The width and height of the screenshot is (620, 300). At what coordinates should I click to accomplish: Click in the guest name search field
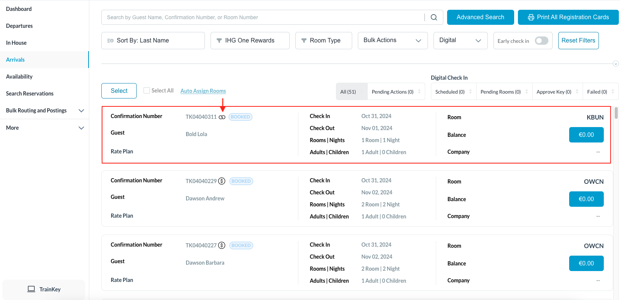click(x=264, y=17)
